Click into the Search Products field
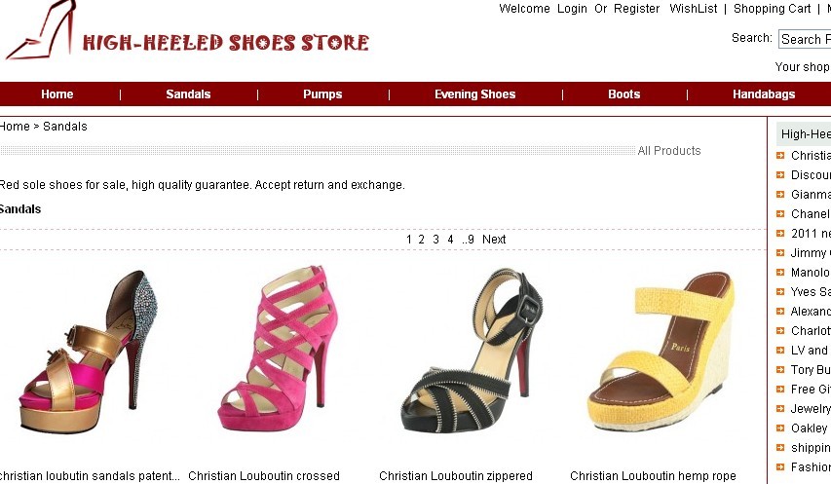 [x=805, y=39]
